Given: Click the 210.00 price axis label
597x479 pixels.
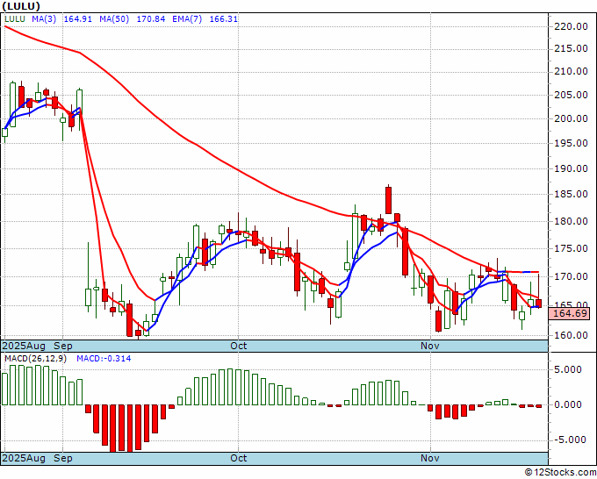Looking at the screenshot, I should [570, 71].
